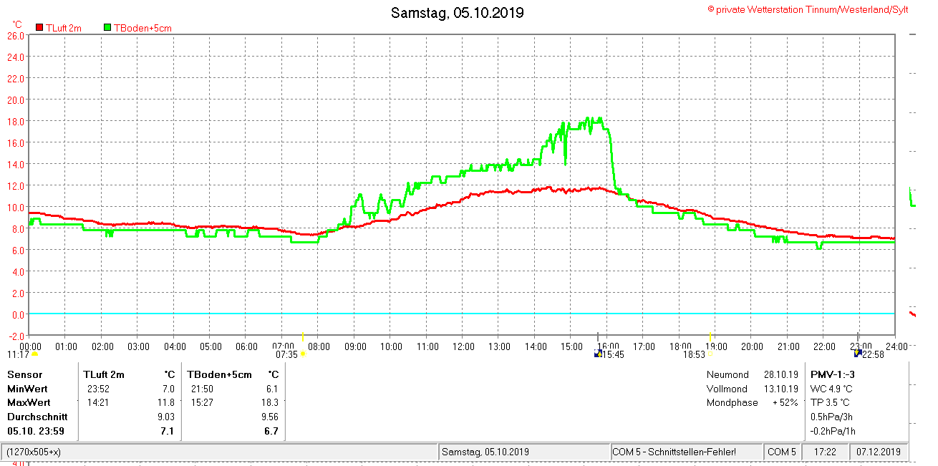Select the TBoden+5cm table column header

pos(220,374)
